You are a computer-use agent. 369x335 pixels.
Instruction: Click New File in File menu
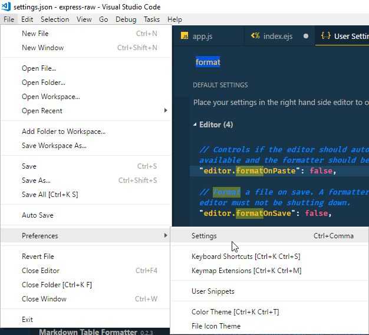[35, 34]
